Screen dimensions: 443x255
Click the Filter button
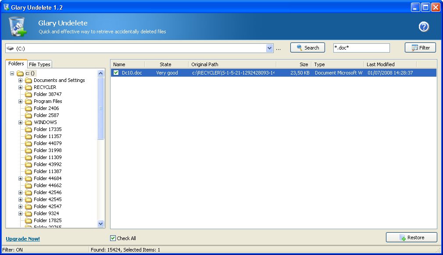coord(420,48)
